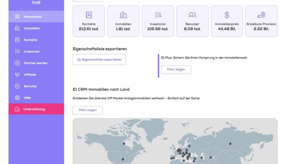The width and height of the screenshot is (291, 164).
Task: Open the Affiliate menu item
Action: coord(36,75)
